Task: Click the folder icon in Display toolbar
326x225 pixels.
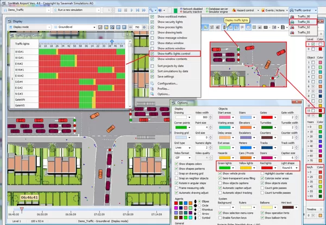Action: (x=106, y=27)
